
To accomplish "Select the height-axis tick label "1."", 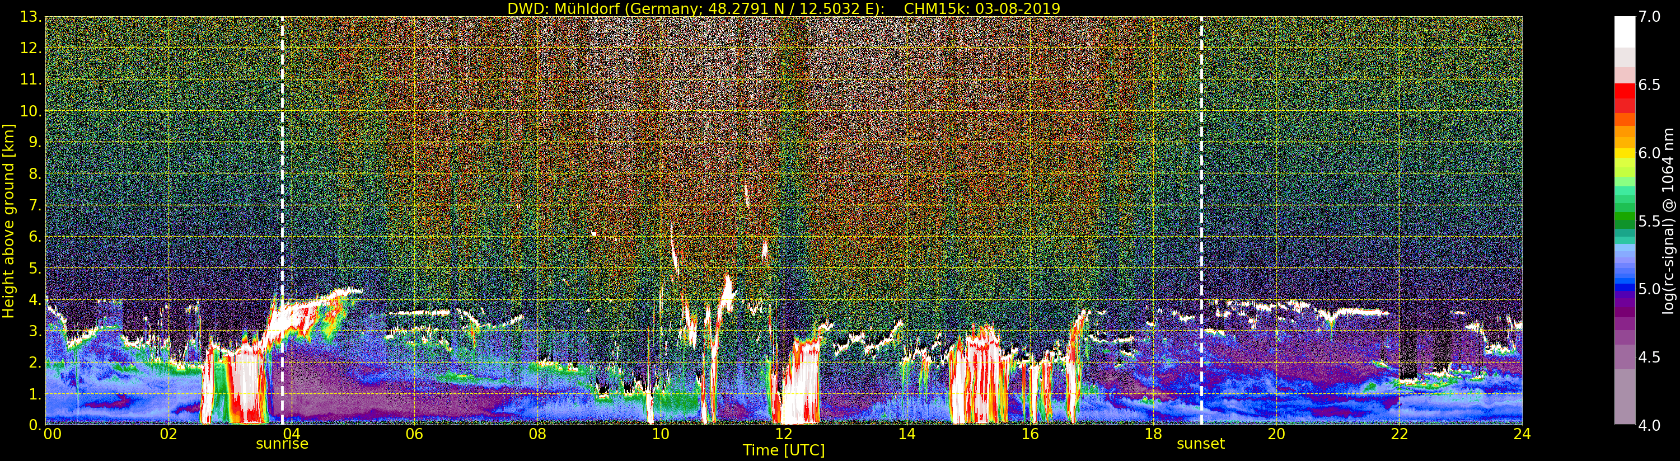I will 35,394.
